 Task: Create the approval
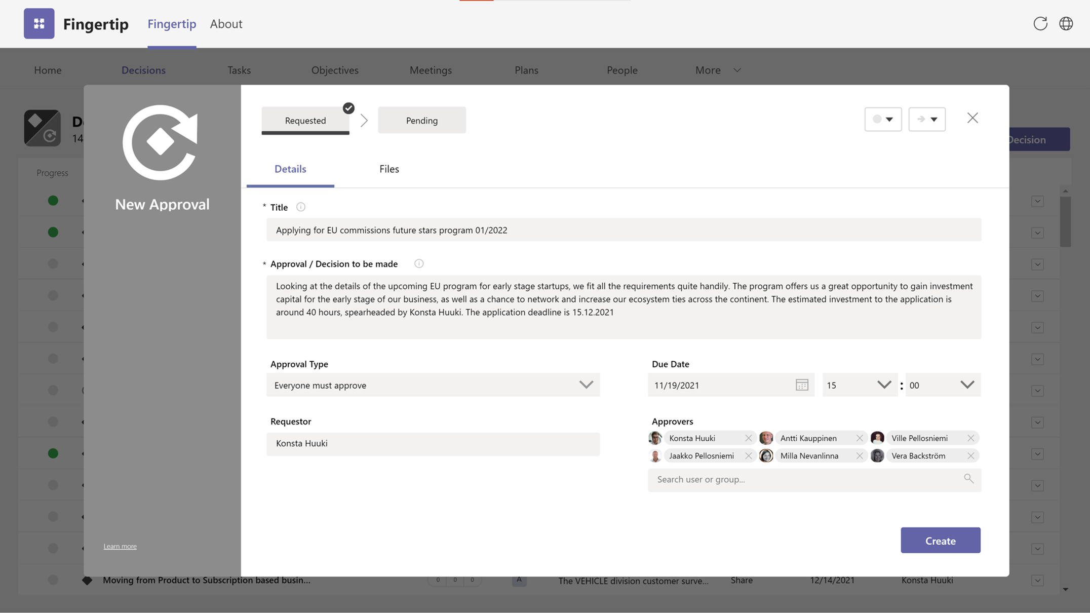click(940, 540)
